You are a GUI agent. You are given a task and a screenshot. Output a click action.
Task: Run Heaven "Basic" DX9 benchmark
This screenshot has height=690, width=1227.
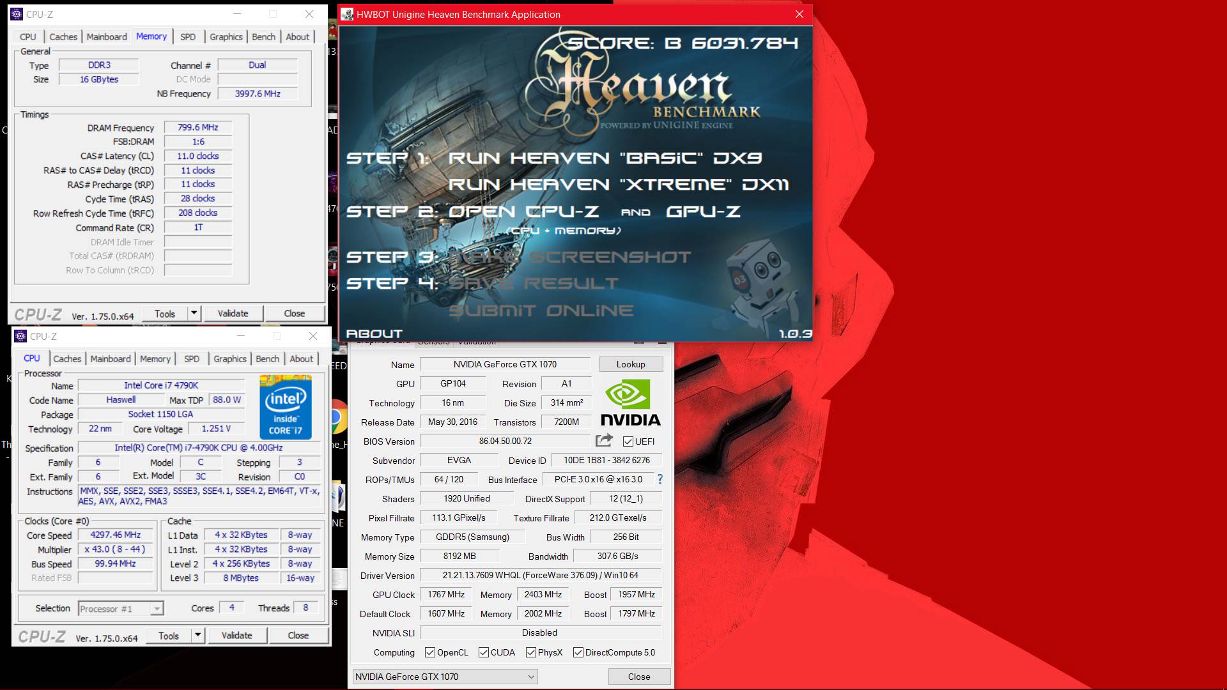point(605,158)
